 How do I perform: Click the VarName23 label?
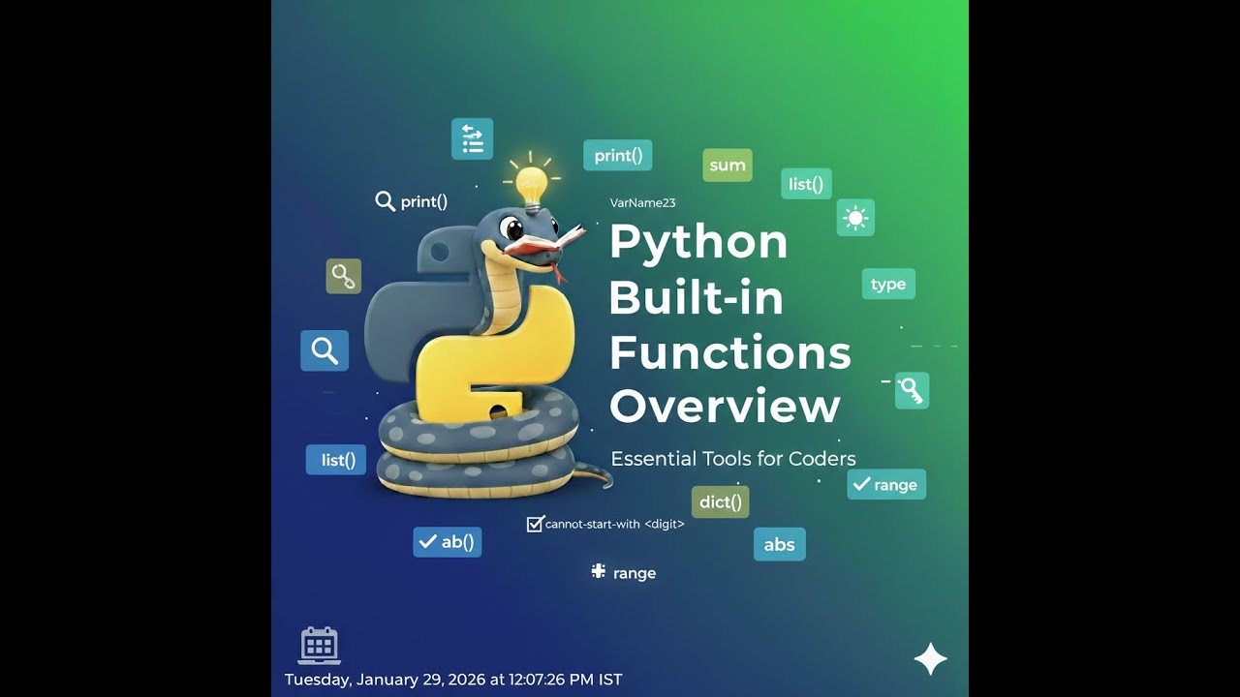(643, 203)
